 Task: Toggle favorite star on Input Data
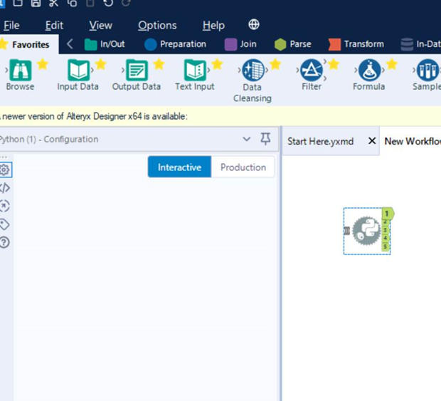pyautogui.click(x=101, y=64)
